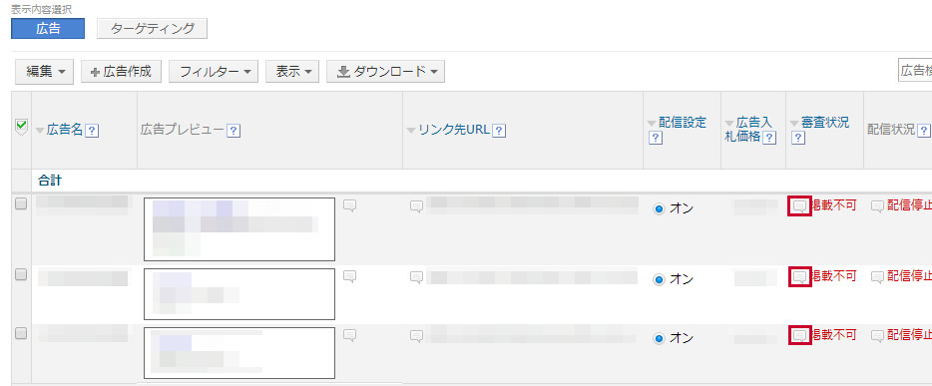Image resolution: width=932 pixels, height=386 pixels.
Task: Open the second row's ad preview box
Action: pos(239,294)
